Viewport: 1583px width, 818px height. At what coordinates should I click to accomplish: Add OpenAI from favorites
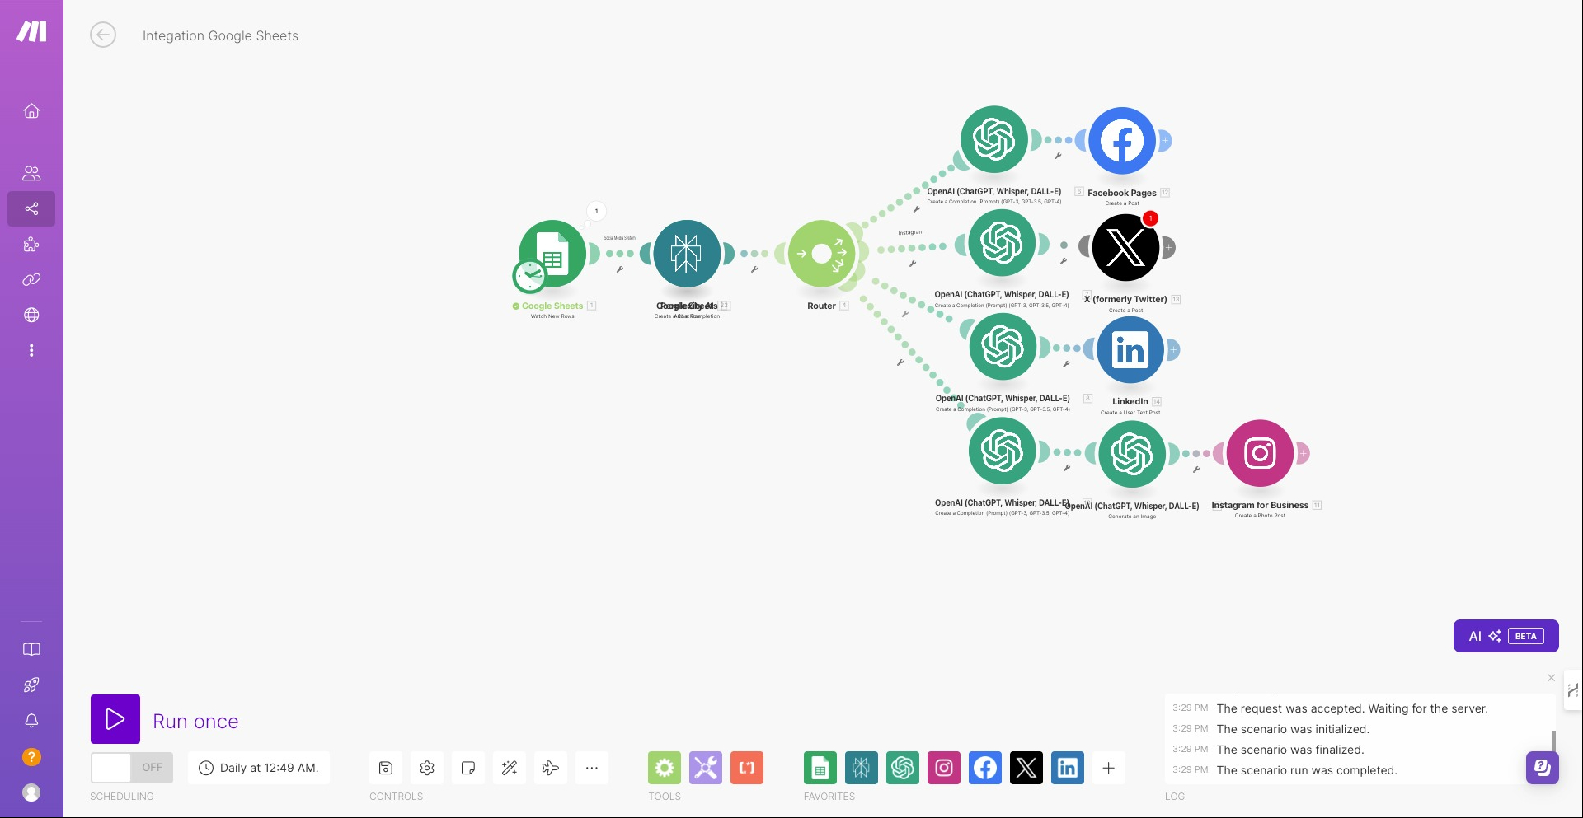pos(903,768)
